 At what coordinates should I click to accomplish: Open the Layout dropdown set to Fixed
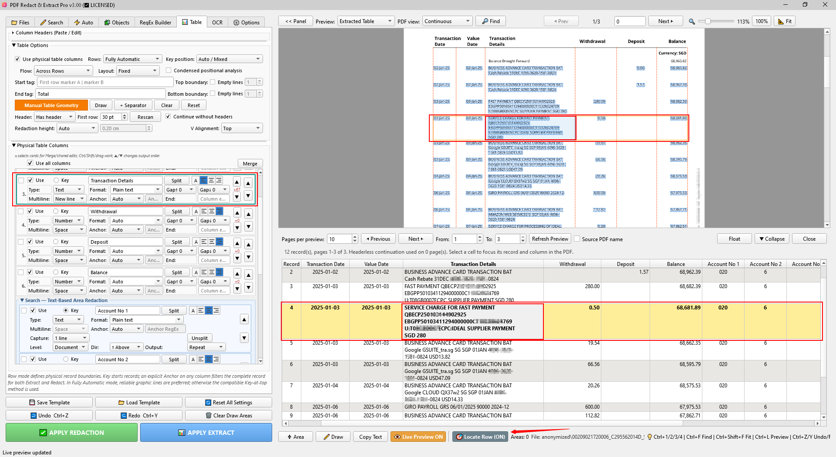[138, 71]
